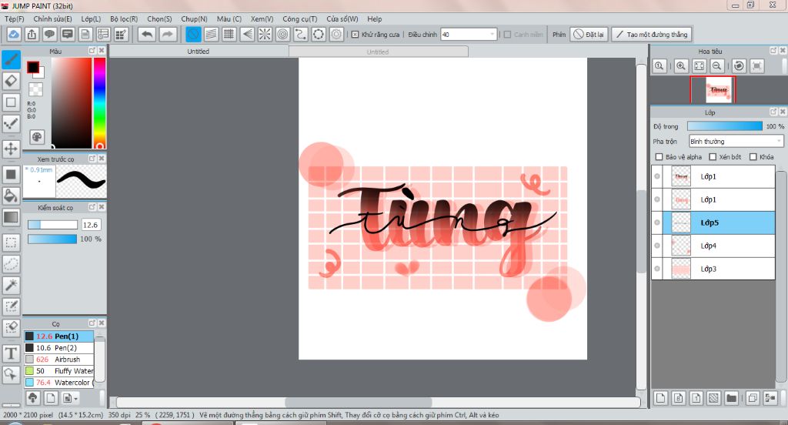Turn snap off with the blue icon
The width and height of the screenshot is (788, 425).
[193, 34]
